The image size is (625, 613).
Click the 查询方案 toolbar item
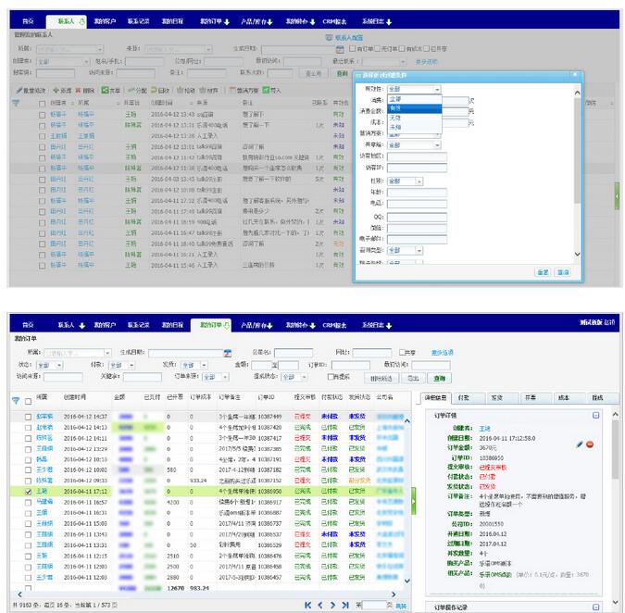[x=244, y=91]
